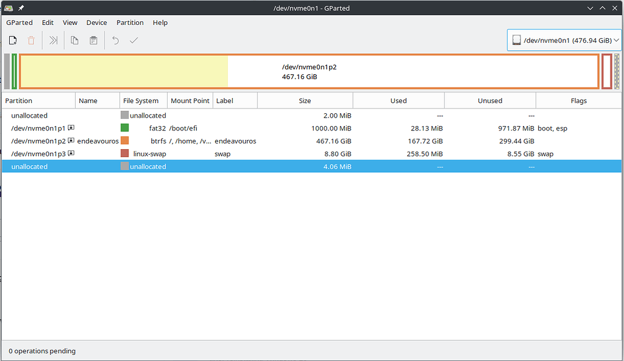Create a new partition with the New icon
Screen dimensions: 624x361
coord(13,40)
